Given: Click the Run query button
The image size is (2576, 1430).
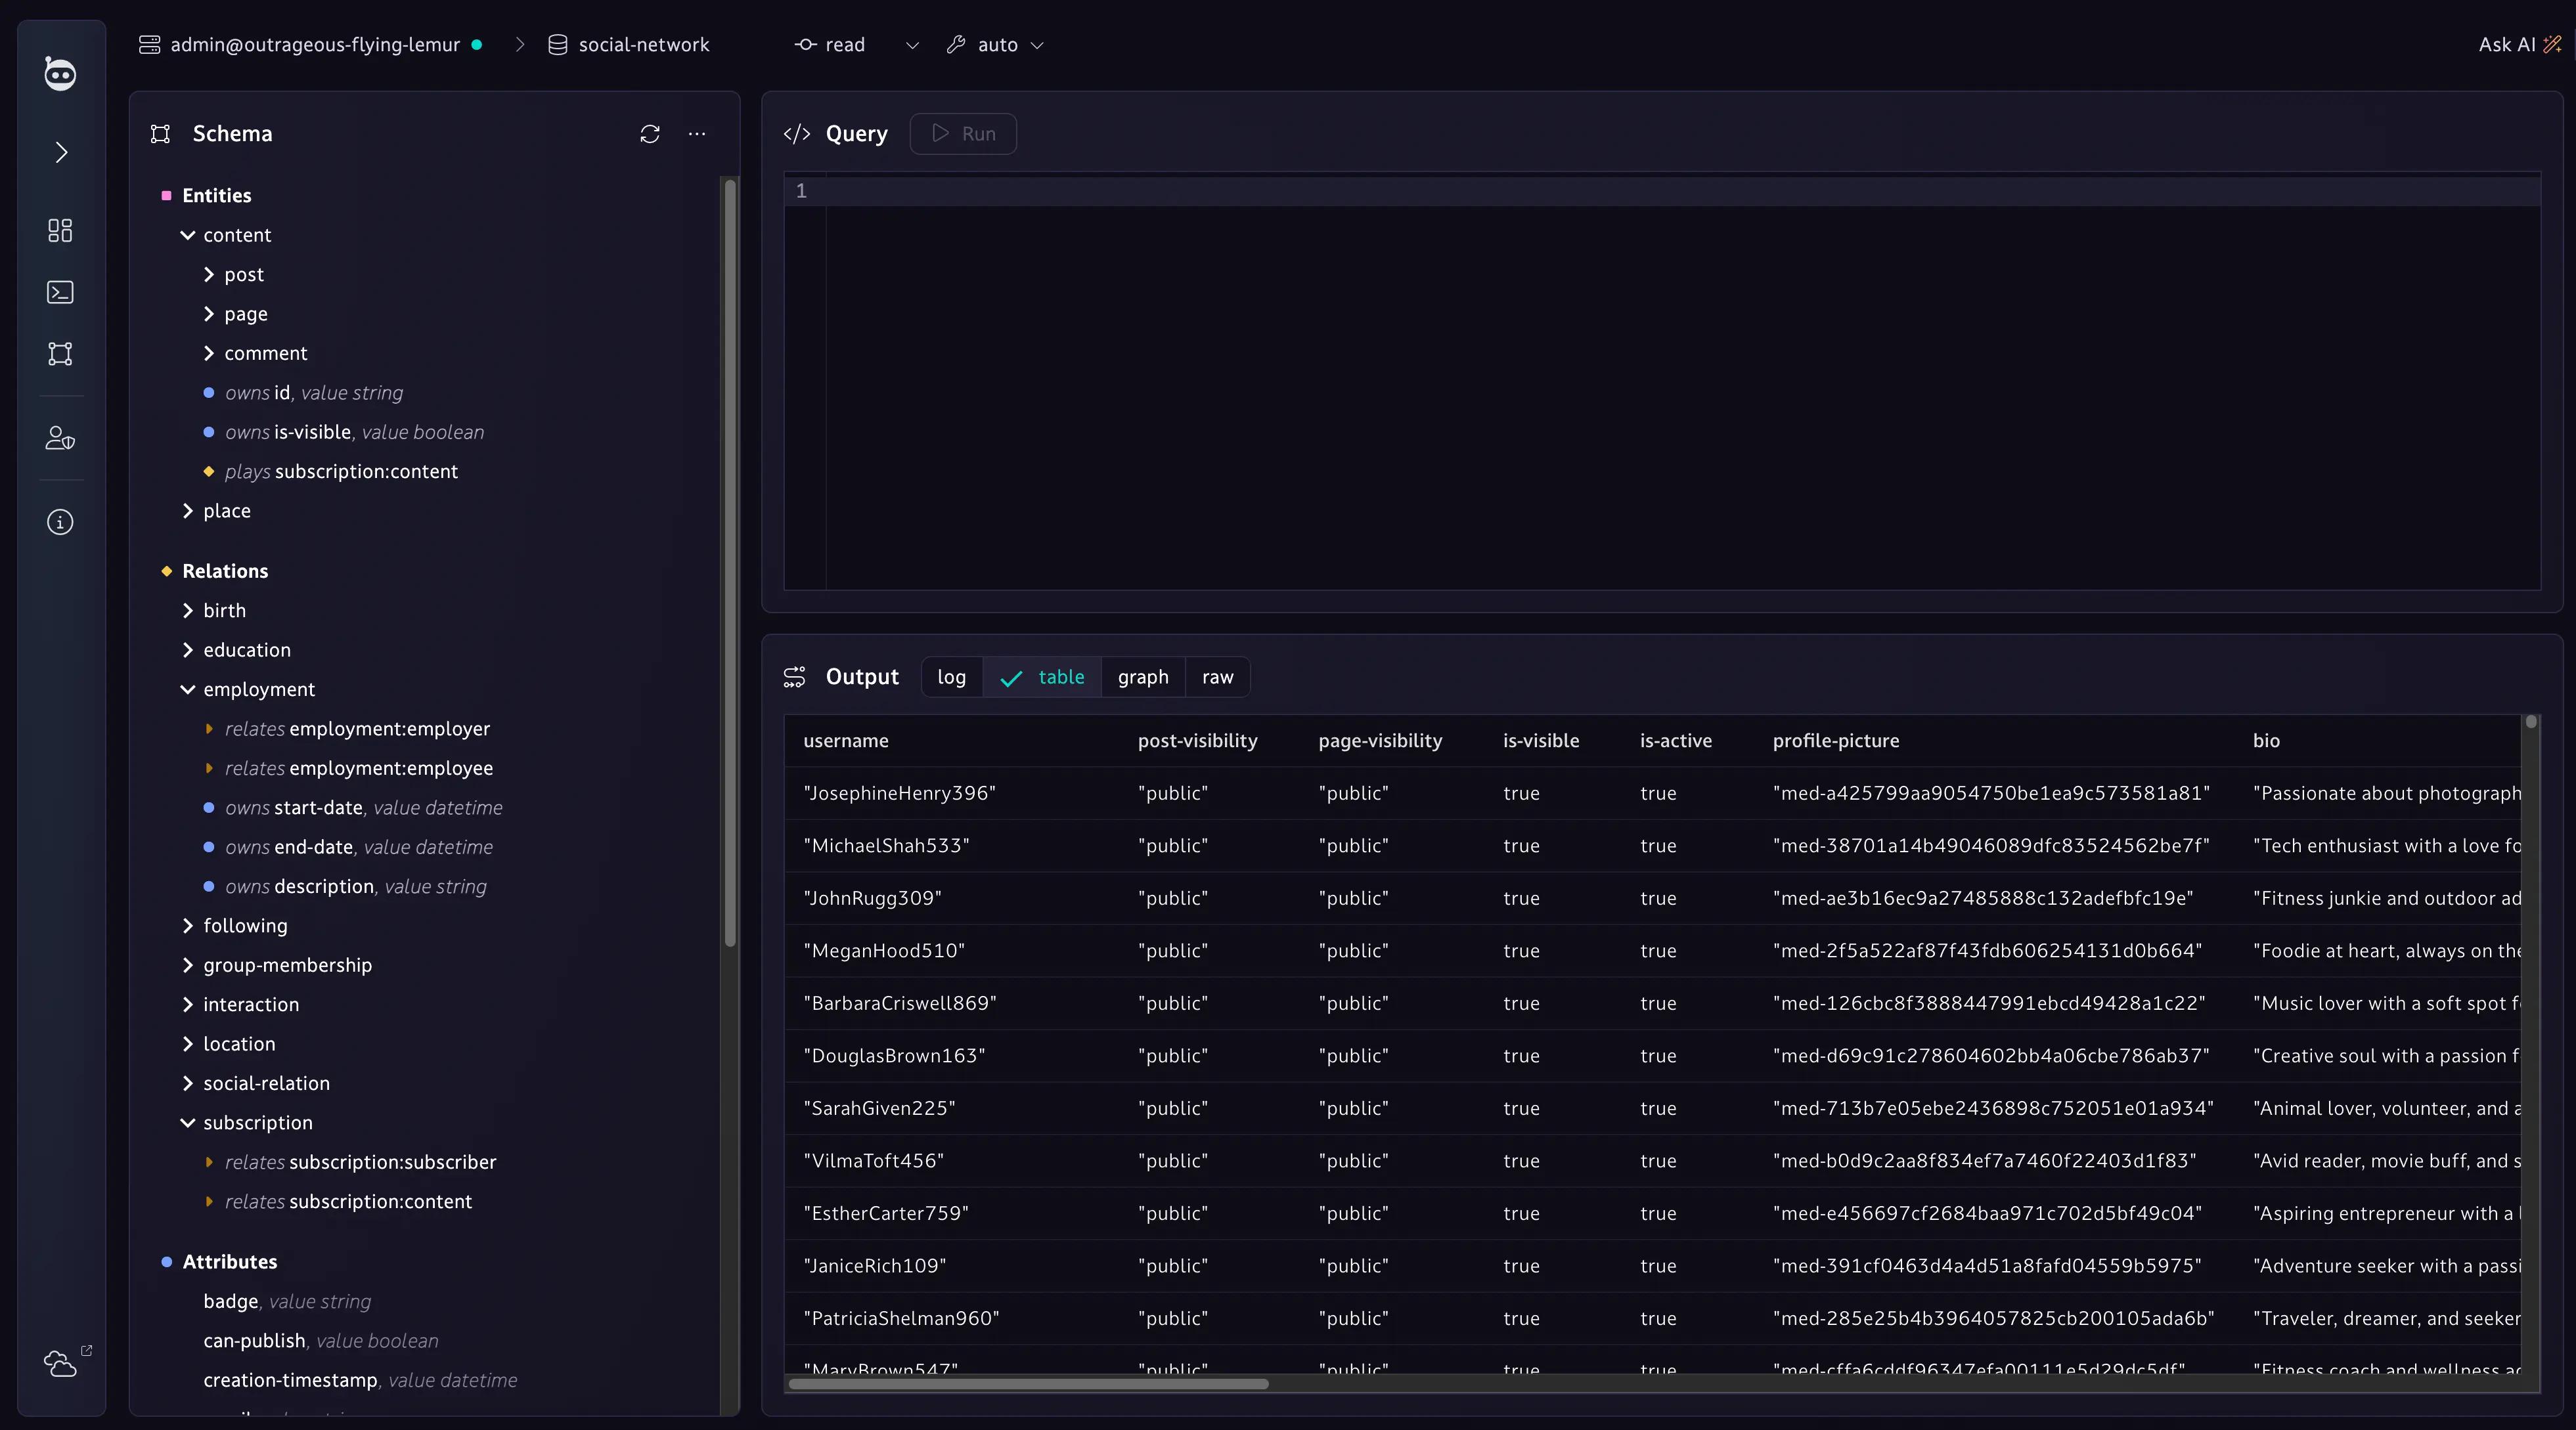Looking at the screenshot, I should [963, 134].
